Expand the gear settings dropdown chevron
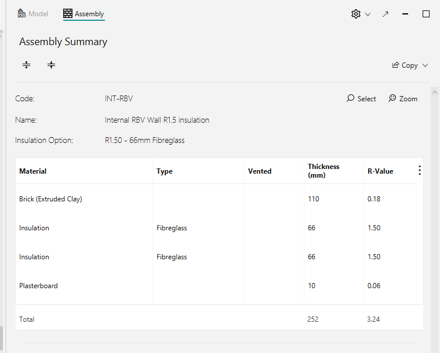 [x=368, y=14]
